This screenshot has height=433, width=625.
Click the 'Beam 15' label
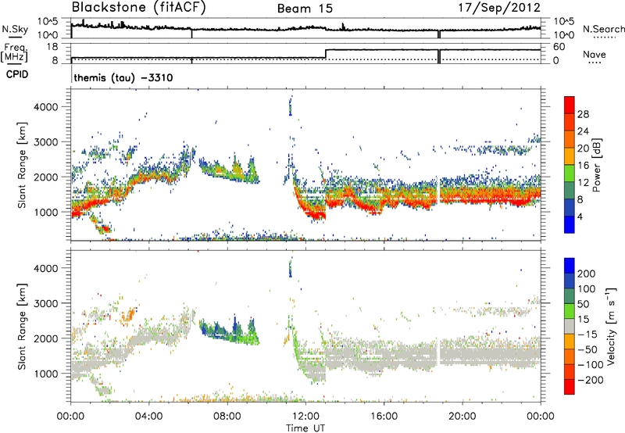tap(305, 9)
